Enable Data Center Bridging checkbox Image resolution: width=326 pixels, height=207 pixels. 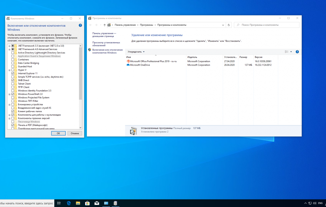tap(13, 63)
